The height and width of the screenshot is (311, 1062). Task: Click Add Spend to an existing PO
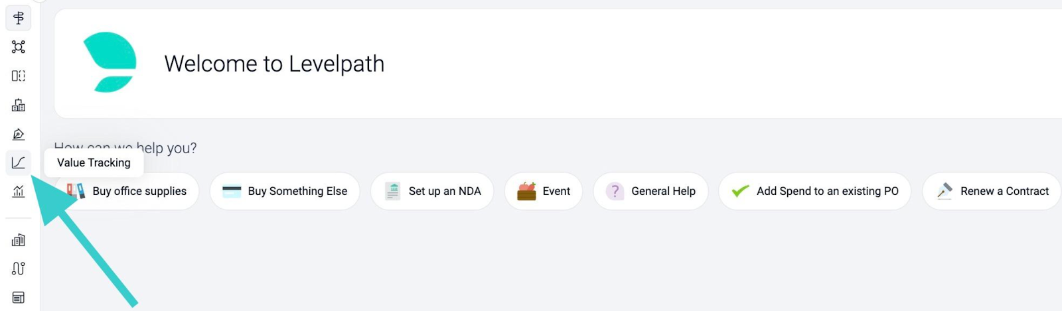point(814,191)
